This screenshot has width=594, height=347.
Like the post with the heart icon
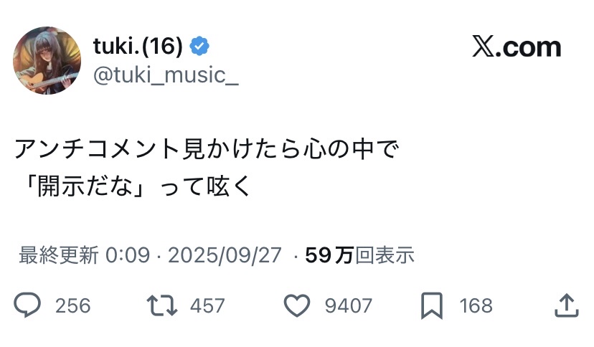pyautogui.click(x=296, y=305)
